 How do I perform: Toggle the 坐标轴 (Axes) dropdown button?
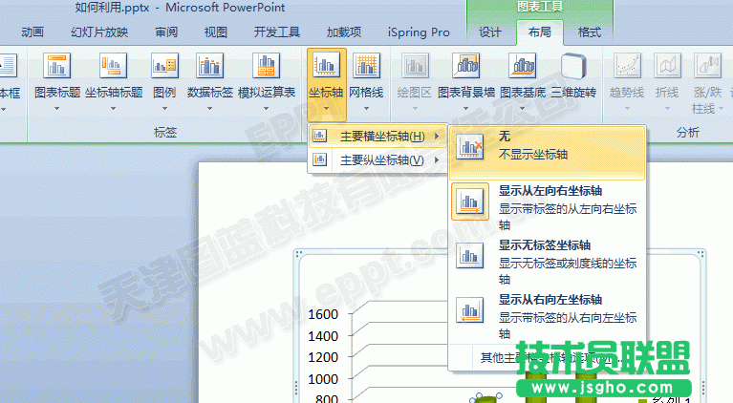tap(327, 74)
